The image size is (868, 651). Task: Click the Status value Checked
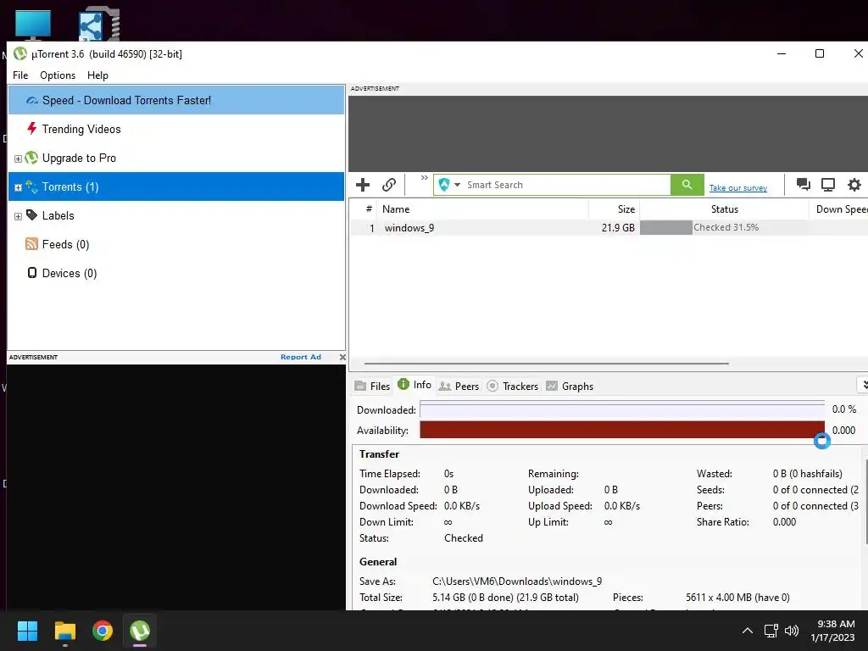(x=464, y=538)
